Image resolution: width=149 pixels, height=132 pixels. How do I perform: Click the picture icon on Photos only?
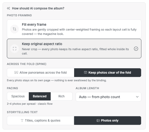tap(98, 121)
